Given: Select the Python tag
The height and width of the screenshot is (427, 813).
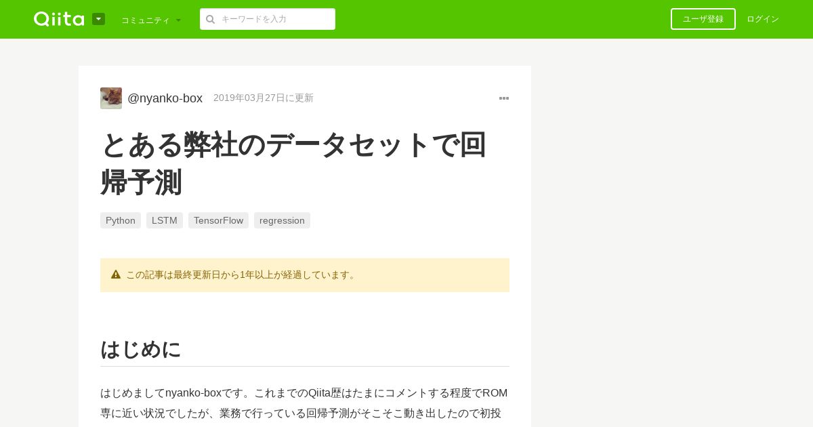Looking at the screenshot, I should tap(121, 220).
